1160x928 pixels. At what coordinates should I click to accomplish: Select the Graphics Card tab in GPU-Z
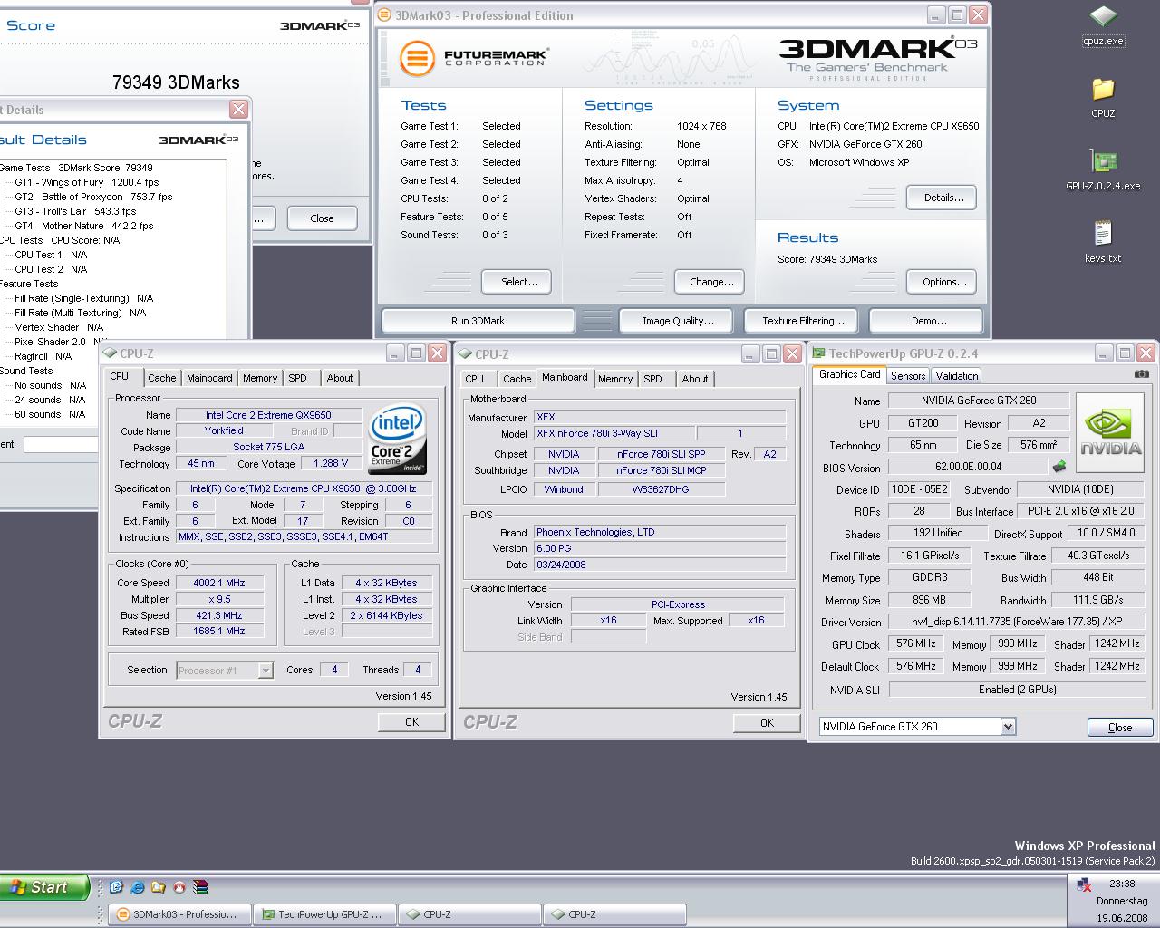click(850, 374)
